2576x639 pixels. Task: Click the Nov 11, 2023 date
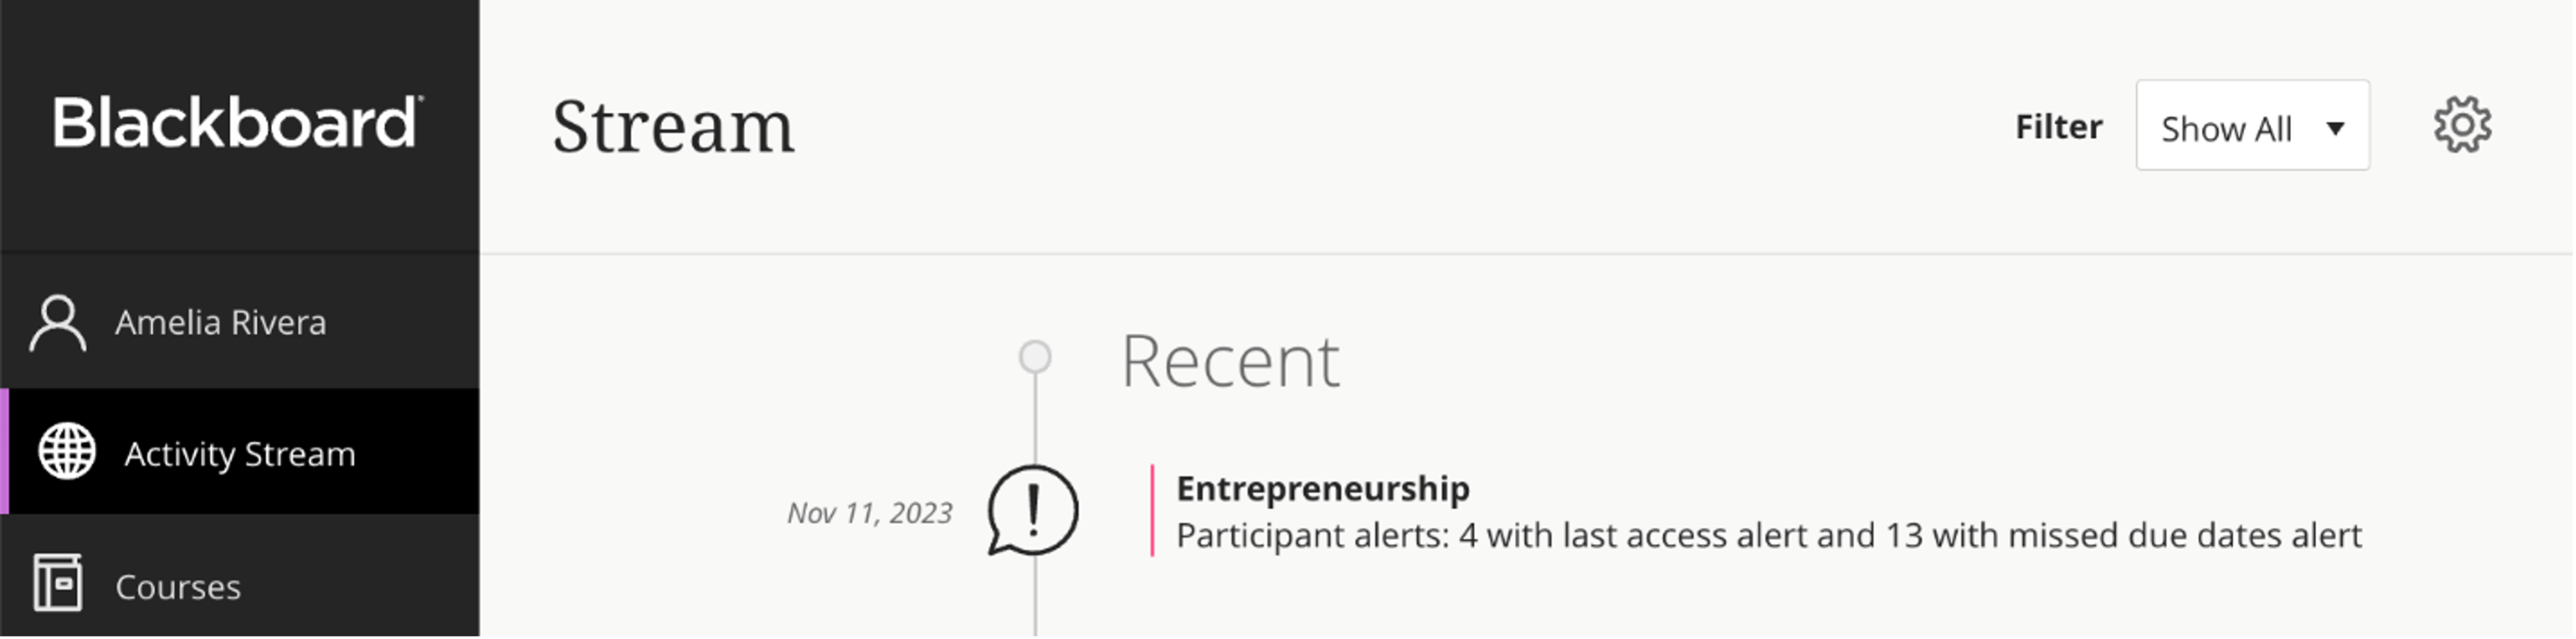point(869,513)
